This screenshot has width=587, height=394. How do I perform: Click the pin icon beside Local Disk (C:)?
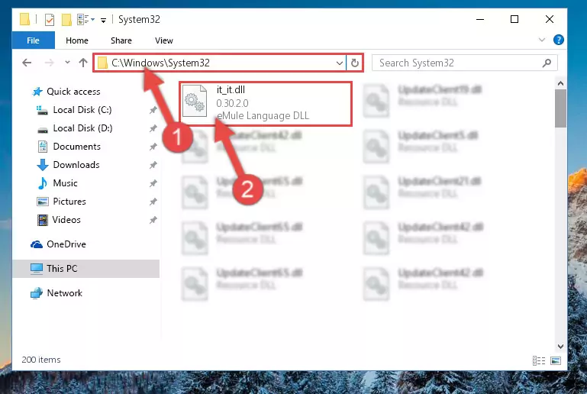click(x=153, y=110)
